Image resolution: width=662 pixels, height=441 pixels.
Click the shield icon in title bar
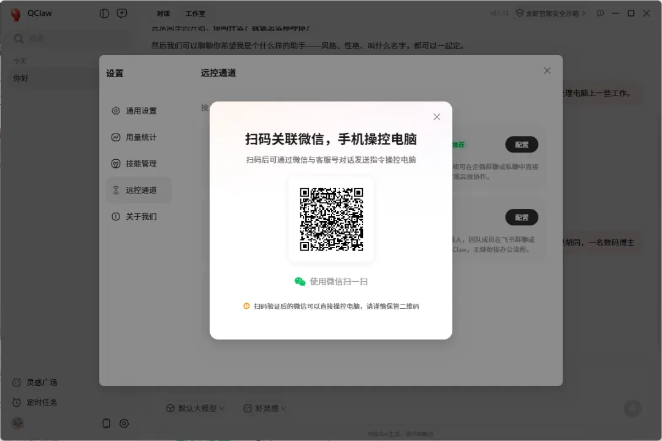[520, 13]
